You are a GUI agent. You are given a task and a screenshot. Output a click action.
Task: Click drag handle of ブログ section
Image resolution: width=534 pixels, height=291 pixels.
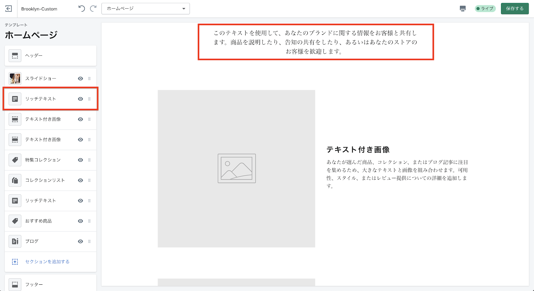point(89,241)
